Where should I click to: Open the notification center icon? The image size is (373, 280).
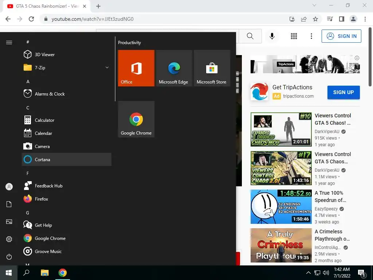pyautogui.click(x=361, y=273)
